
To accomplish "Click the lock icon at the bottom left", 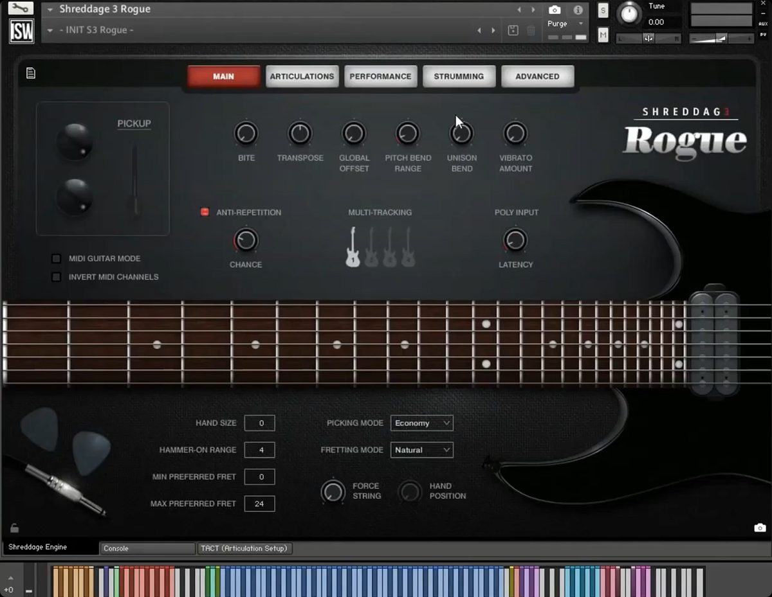I will click(14, 528).
